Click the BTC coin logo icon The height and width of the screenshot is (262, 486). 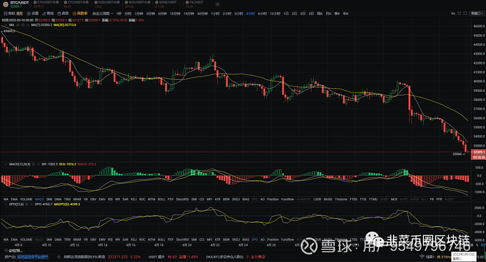pyautogui.click(x=5, y=4)
